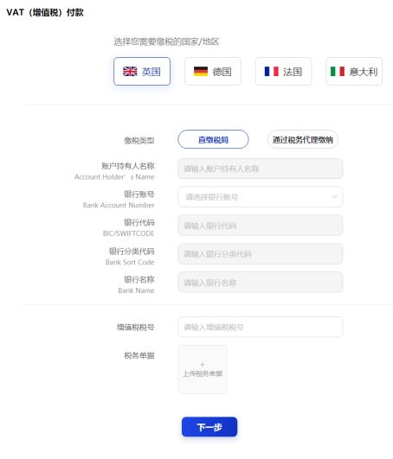This screenshot has height=459, width=393.
Task: Click the 'Bank Sort Code' label
Action: pyautogui.click(x=130, y=262)
